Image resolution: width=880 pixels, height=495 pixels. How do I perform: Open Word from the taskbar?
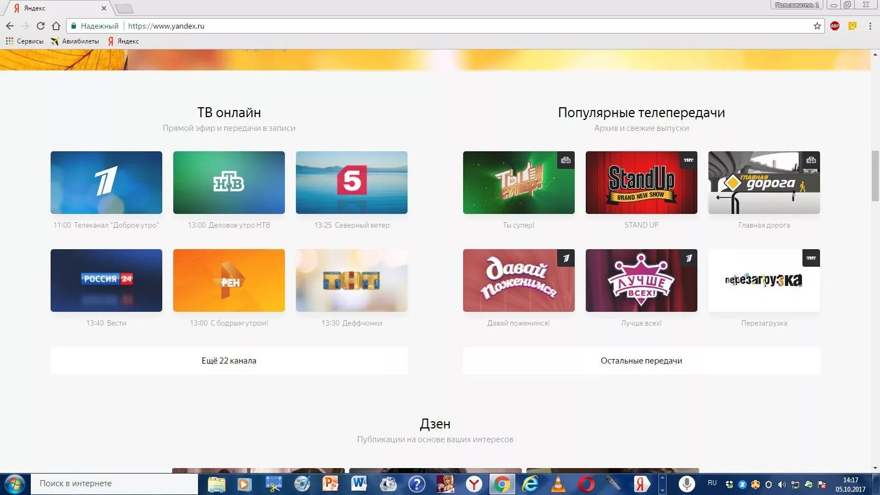point(359,484)
